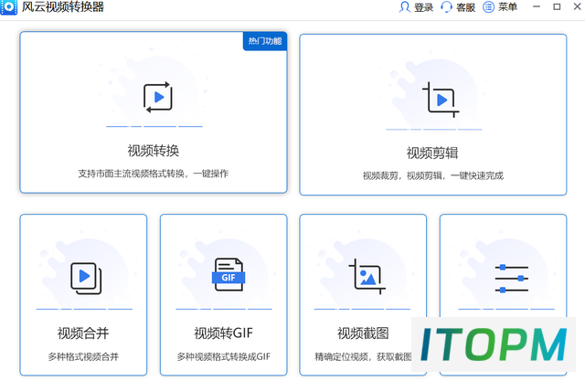Select the 视频转换 title text

154,151
